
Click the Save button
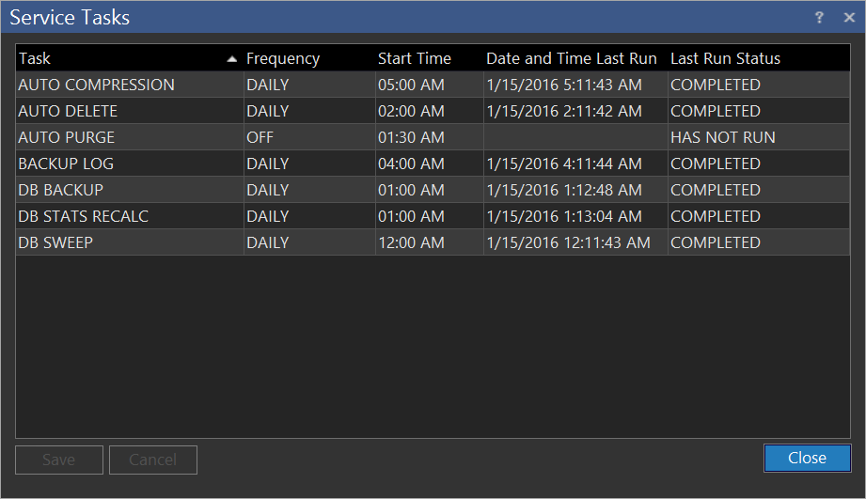pos(58,460)
